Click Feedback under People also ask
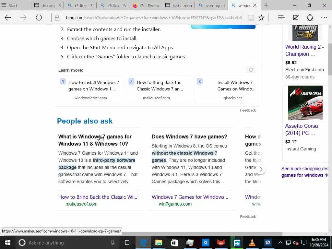This screenshot has height=249, width=332. pos(248,217)
